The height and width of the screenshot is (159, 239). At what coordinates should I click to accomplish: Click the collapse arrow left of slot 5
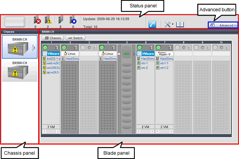coord(119,54)
